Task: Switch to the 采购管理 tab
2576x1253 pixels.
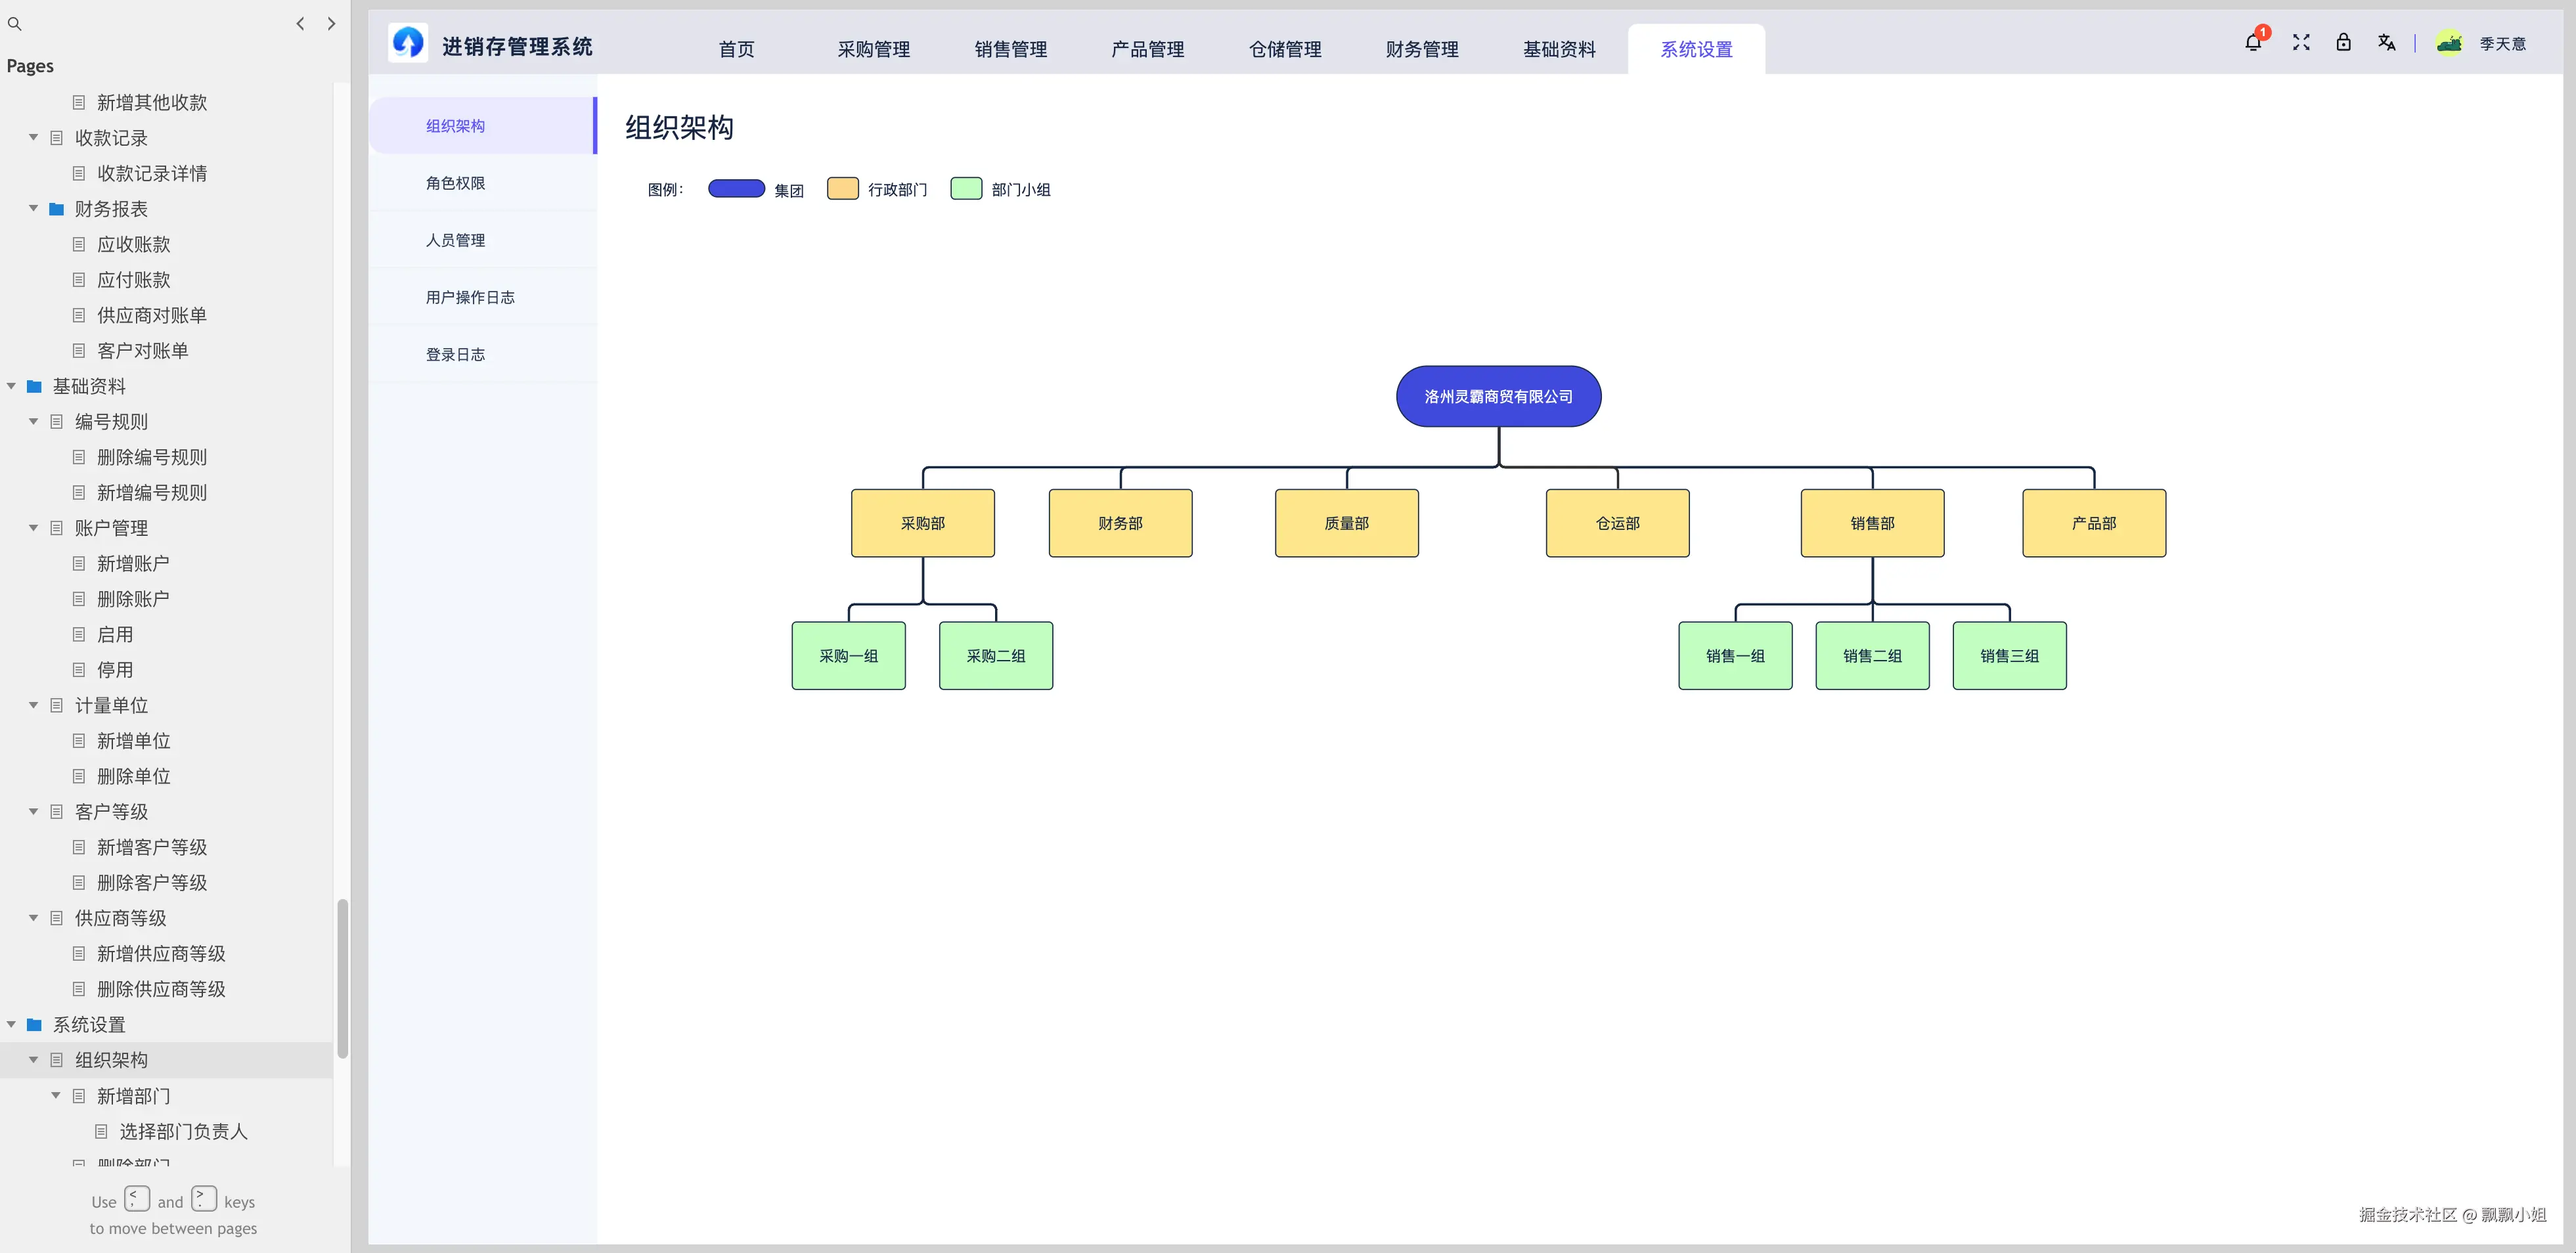Action: pyautogui.click(x=873, y=49)
